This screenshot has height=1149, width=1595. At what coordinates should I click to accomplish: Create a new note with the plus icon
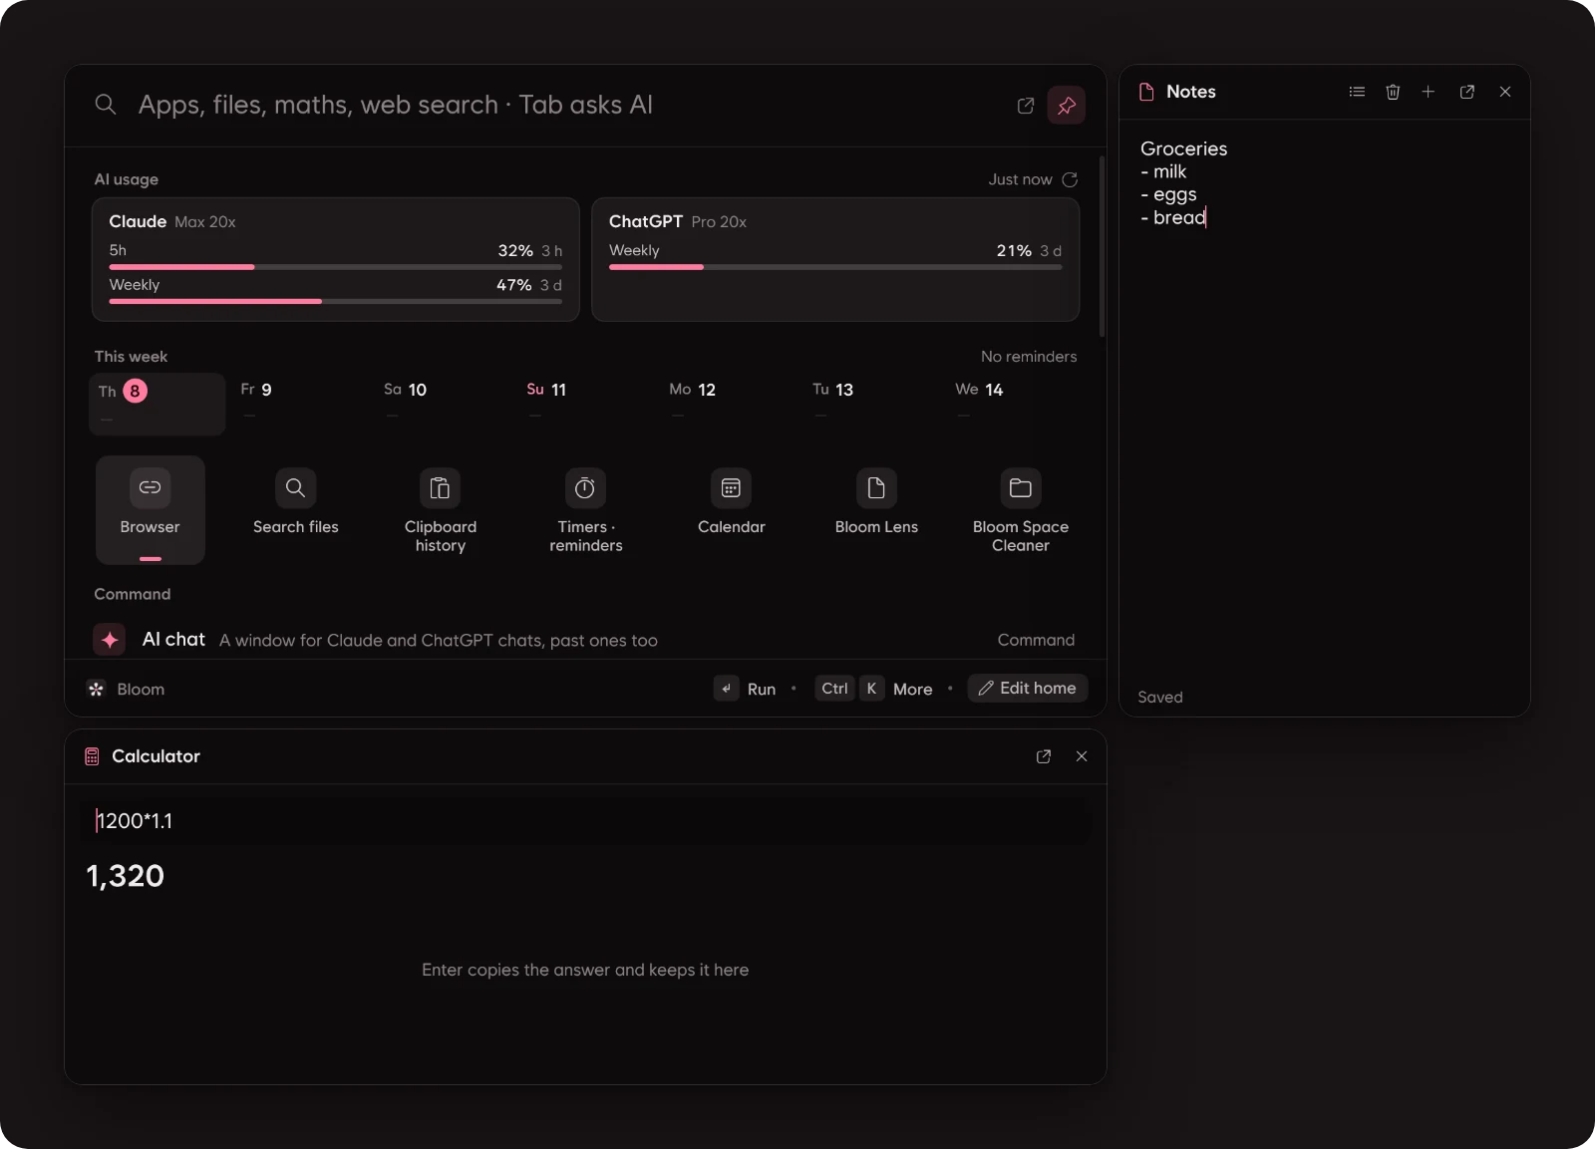(x=1429, y=92)
